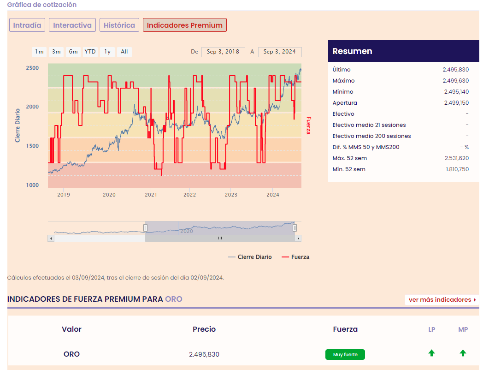Image resolution: width=489 pixels, height=370 pixels.
Task: Show the 1y chart range
Action: tap(107, 52)
